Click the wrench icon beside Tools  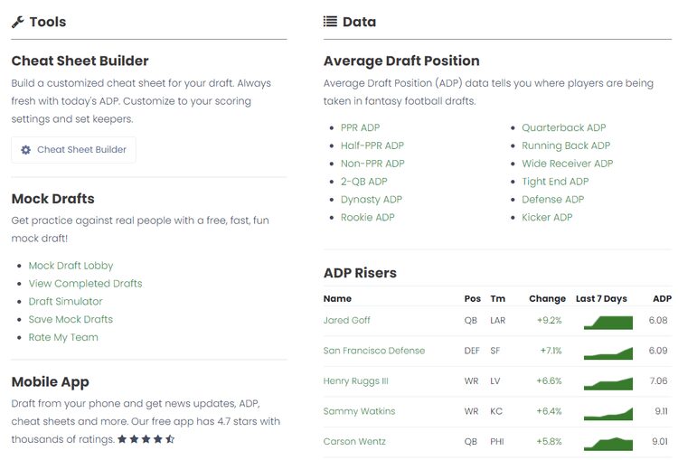[x=18, y=22]
